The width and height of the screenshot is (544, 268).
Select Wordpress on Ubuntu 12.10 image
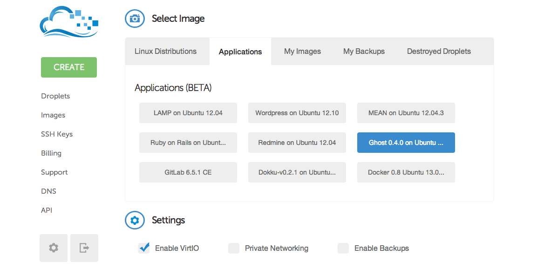pos(297,113)
